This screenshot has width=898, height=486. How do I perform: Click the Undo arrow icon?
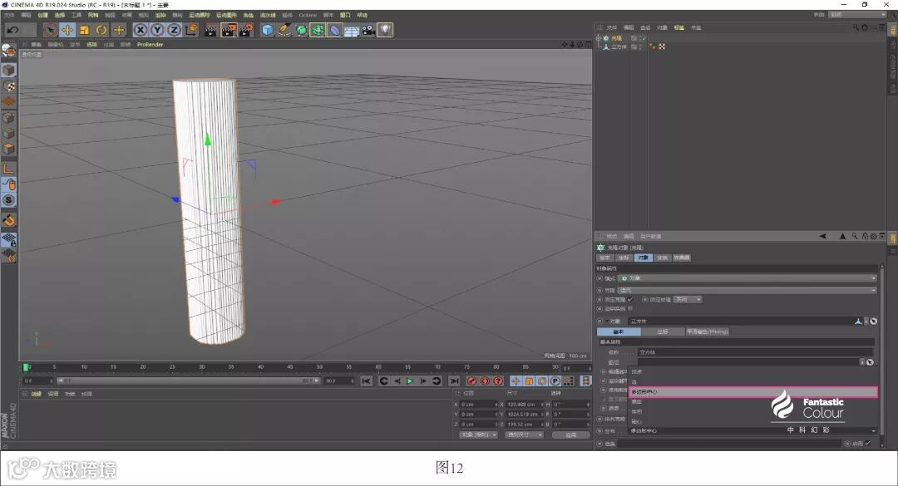tap(12, 30)
